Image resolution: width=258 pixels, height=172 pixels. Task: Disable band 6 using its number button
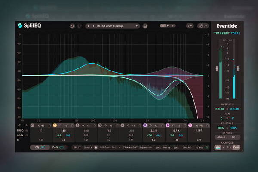click(168, 125)
